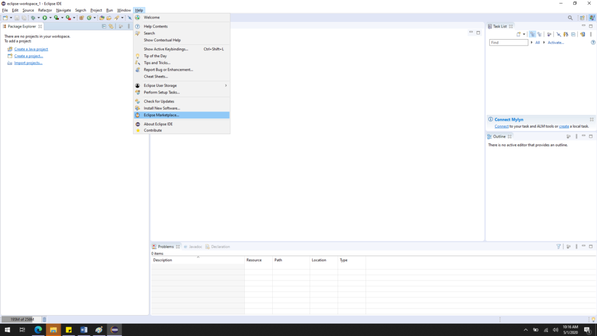Collapse All in Task List toolbar

574,34
